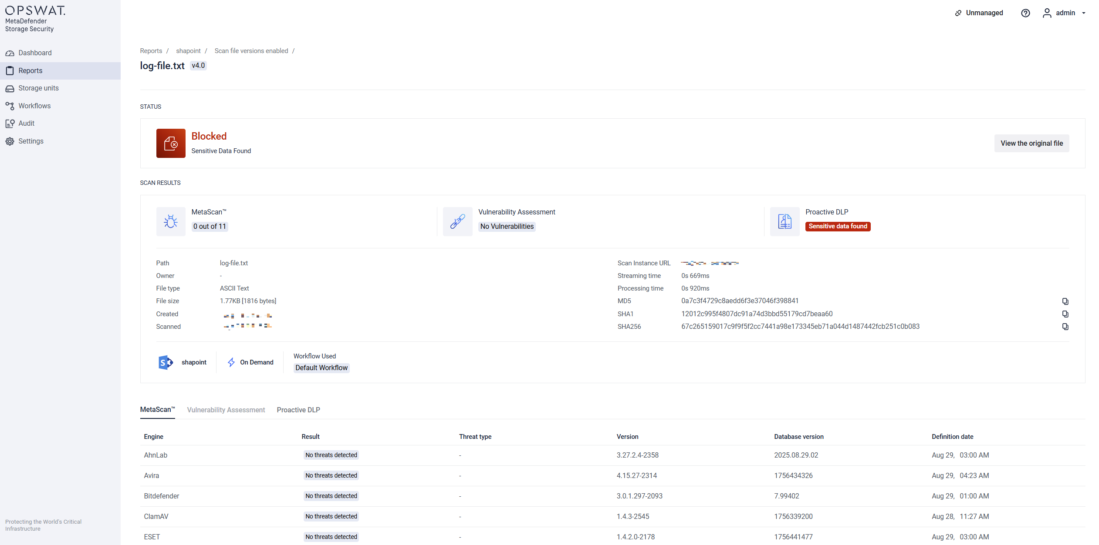Go to Storage units page
The image size is (1099, 545).
tap(38, 88)
